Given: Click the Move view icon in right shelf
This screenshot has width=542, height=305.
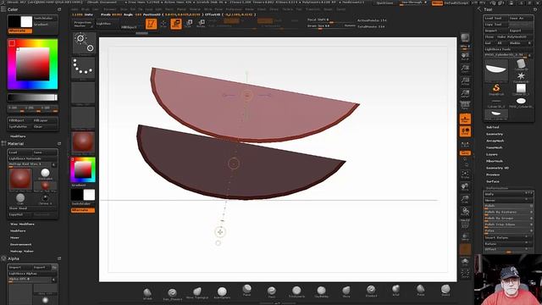Looking at the screenshot, I should [465, 187].
